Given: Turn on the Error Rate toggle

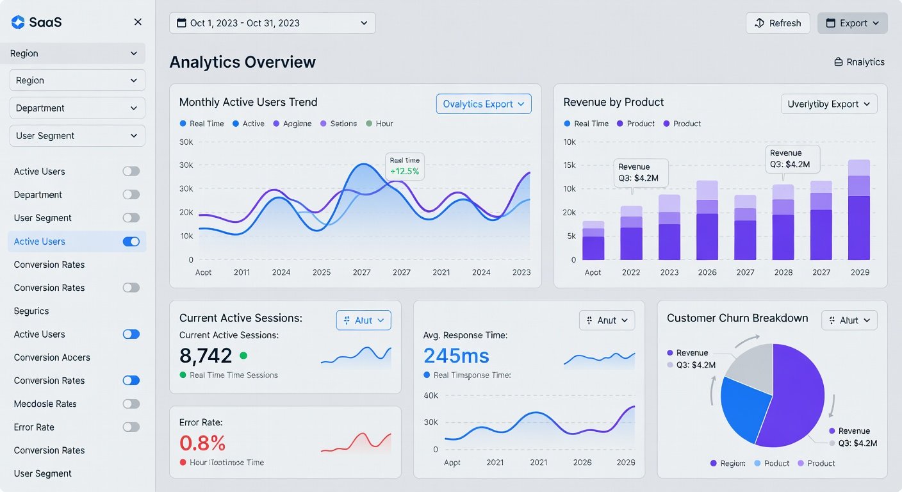Looking at the screenshot, I should [131, 427].
